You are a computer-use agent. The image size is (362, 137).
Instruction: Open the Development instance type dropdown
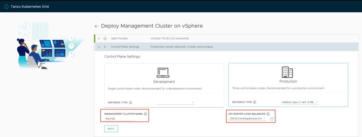click(x=176, y=102)
